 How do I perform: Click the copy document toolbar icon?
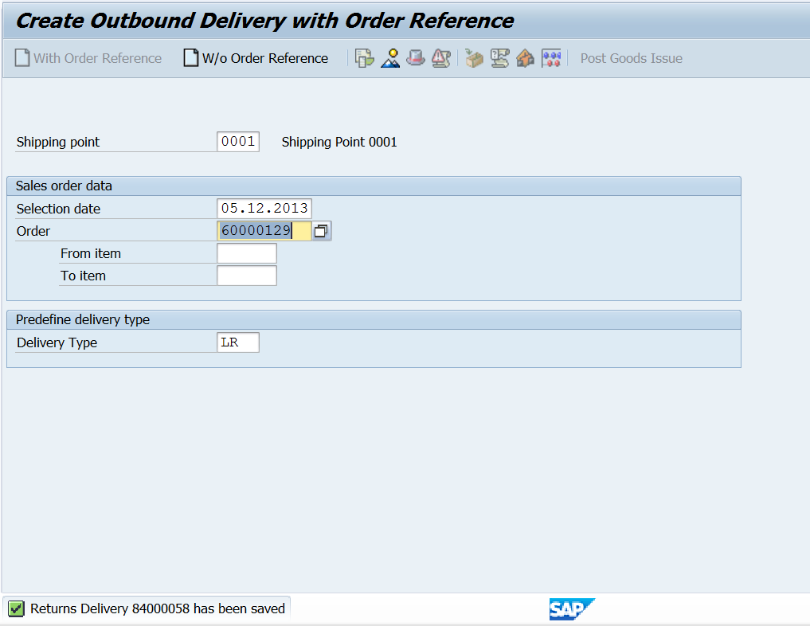pos(364,57)
